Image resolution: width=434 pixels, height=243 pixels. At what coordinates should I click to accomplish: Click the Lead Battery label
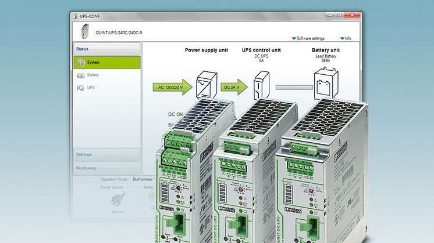[326, 56]
